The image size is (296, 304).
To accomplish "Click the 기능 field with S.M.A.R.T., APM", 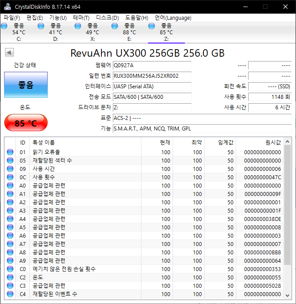I will [x=202, y=129].
